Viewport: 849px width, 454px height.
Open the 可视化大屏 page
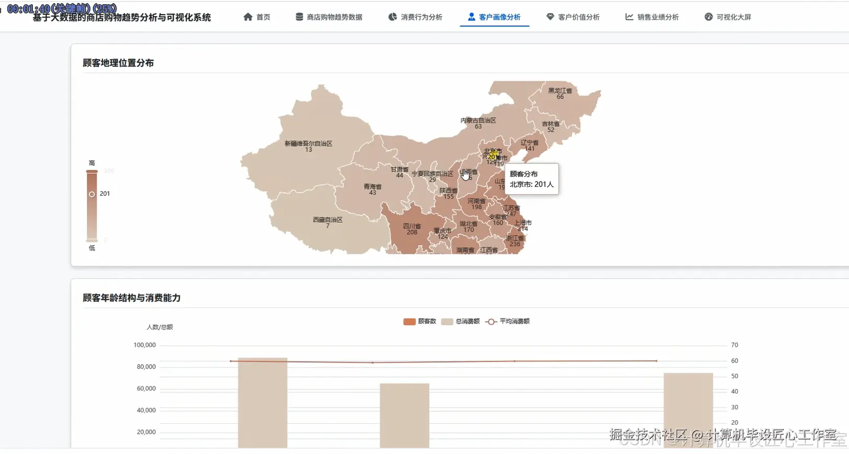(728, 17)
